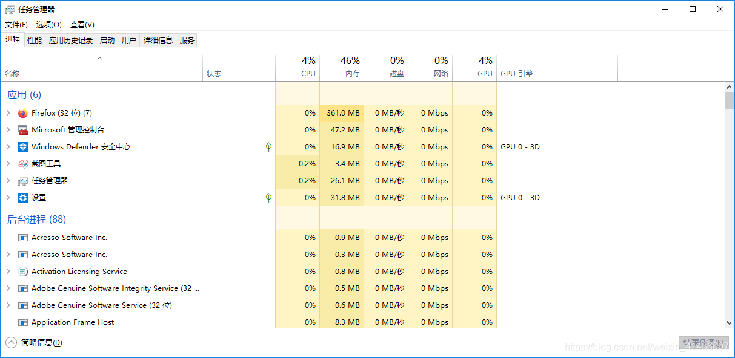Click the Firefox icon in the apps list
Viewport: 735px width, 358px height.
click(23, 113)
